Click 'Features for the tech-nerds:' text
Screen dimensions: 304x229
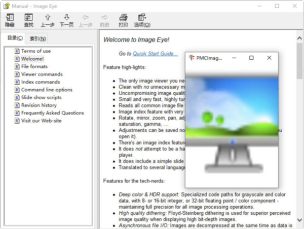point(134,181)
